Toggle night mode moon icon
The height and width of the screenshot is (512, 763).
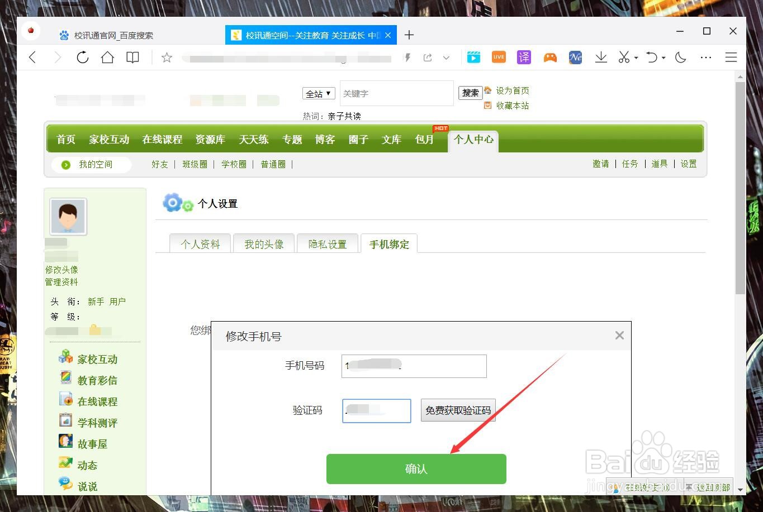[680, 57]
